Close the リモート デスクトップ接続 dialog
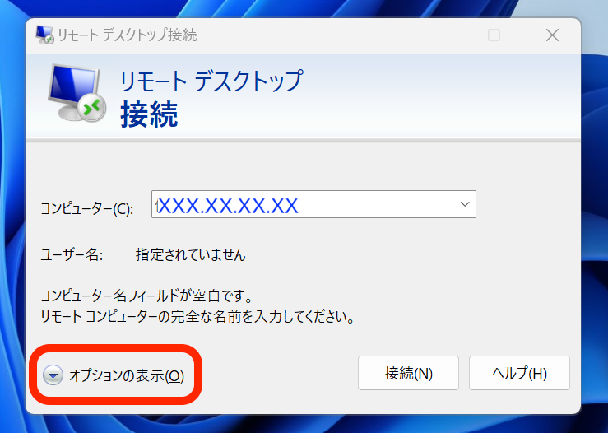608x433 pixels. coord(552,35)
